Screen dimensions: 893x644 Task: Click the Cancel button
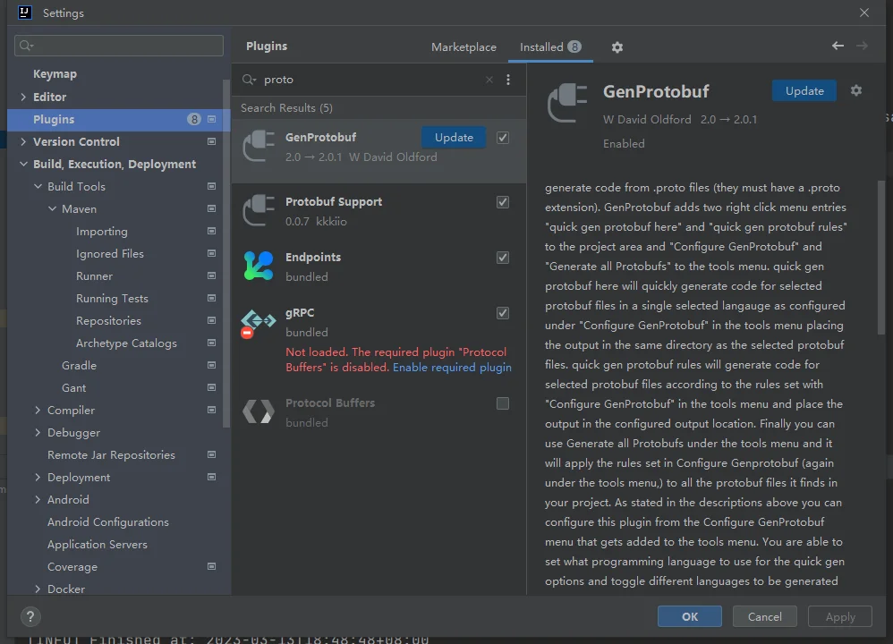(764, 616)
